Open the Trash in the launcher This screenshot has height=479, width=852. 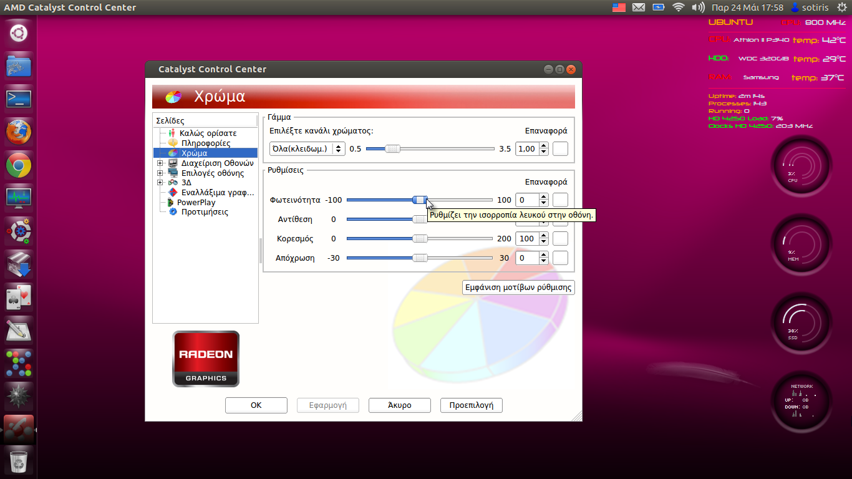[19, 462]
